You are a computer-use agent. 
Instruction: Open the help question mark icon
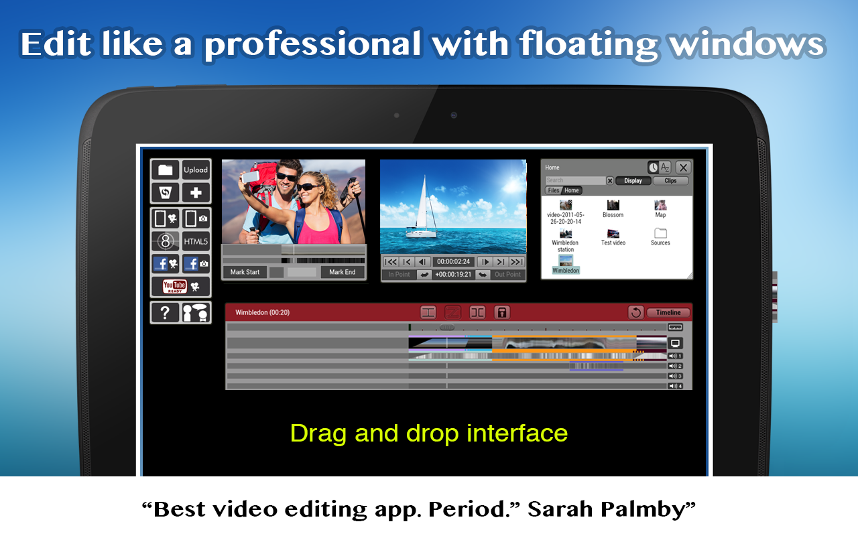click(x=166, y=313)
